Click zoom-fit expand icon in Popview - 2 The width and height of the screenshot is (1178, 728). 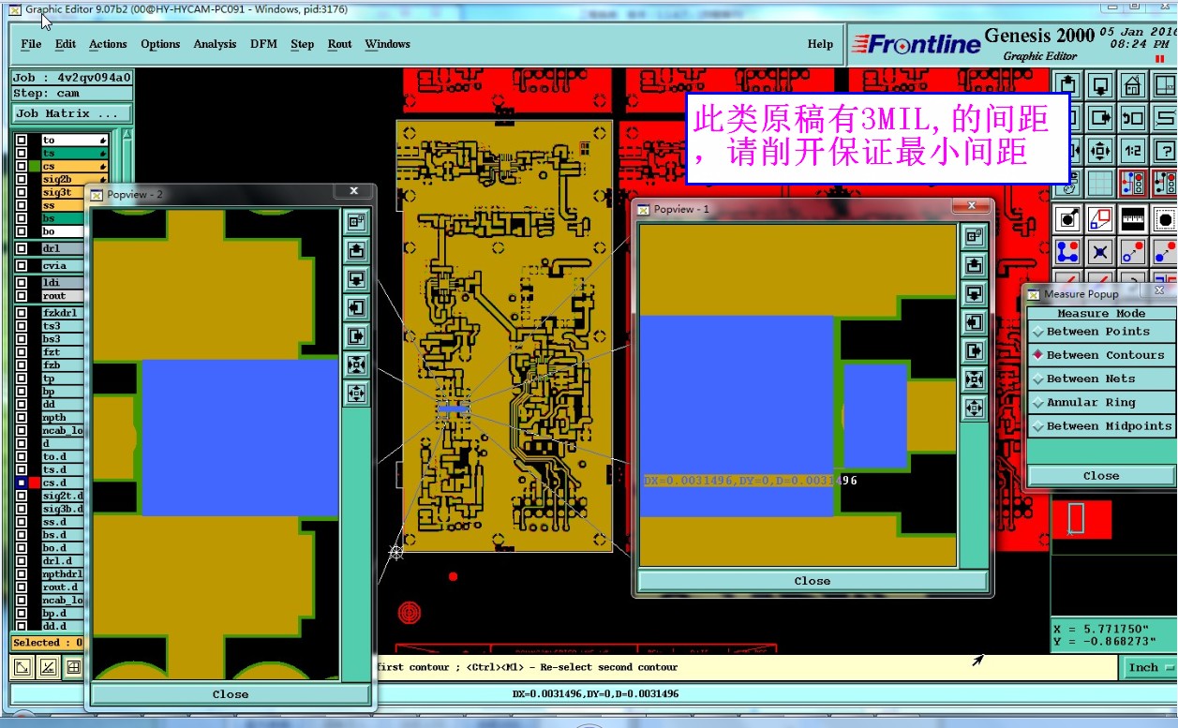coord(357,364)
